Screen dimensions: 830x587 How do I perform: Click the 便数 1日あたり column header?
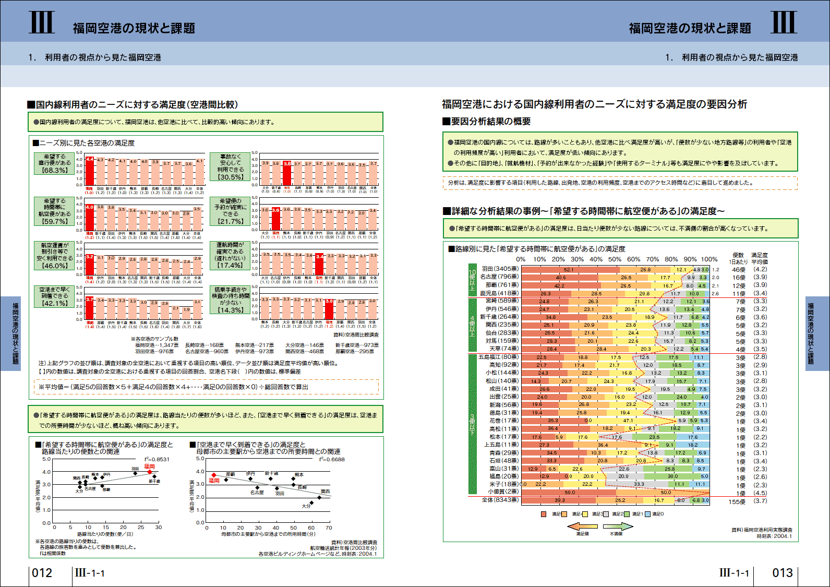[739, 258]
